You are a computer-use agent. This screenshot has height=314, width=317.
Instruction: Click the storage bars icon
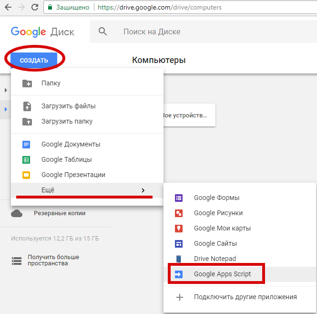click(x=17, y=261)
